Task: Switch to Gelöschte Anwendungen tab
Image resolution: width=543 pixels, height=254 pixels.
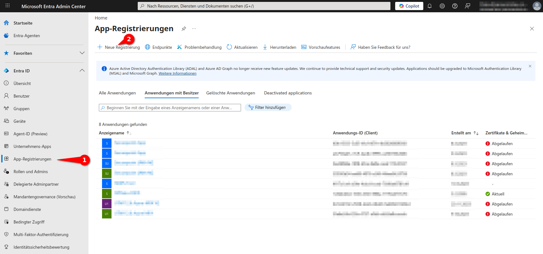Action: tap(231, 93)
